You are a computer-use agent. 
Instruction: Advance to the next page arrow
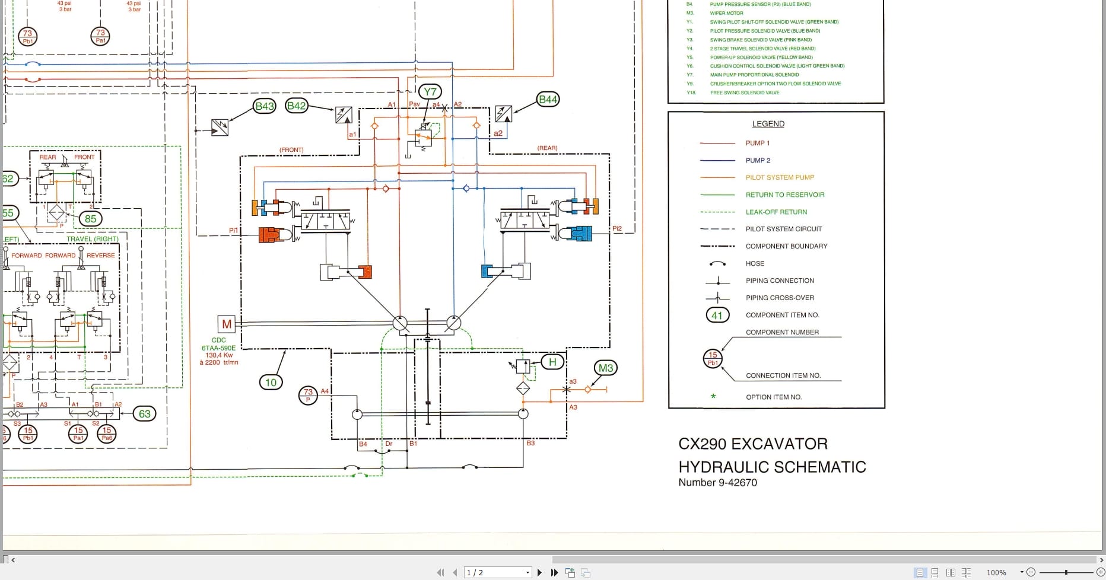tap(539, 572)
